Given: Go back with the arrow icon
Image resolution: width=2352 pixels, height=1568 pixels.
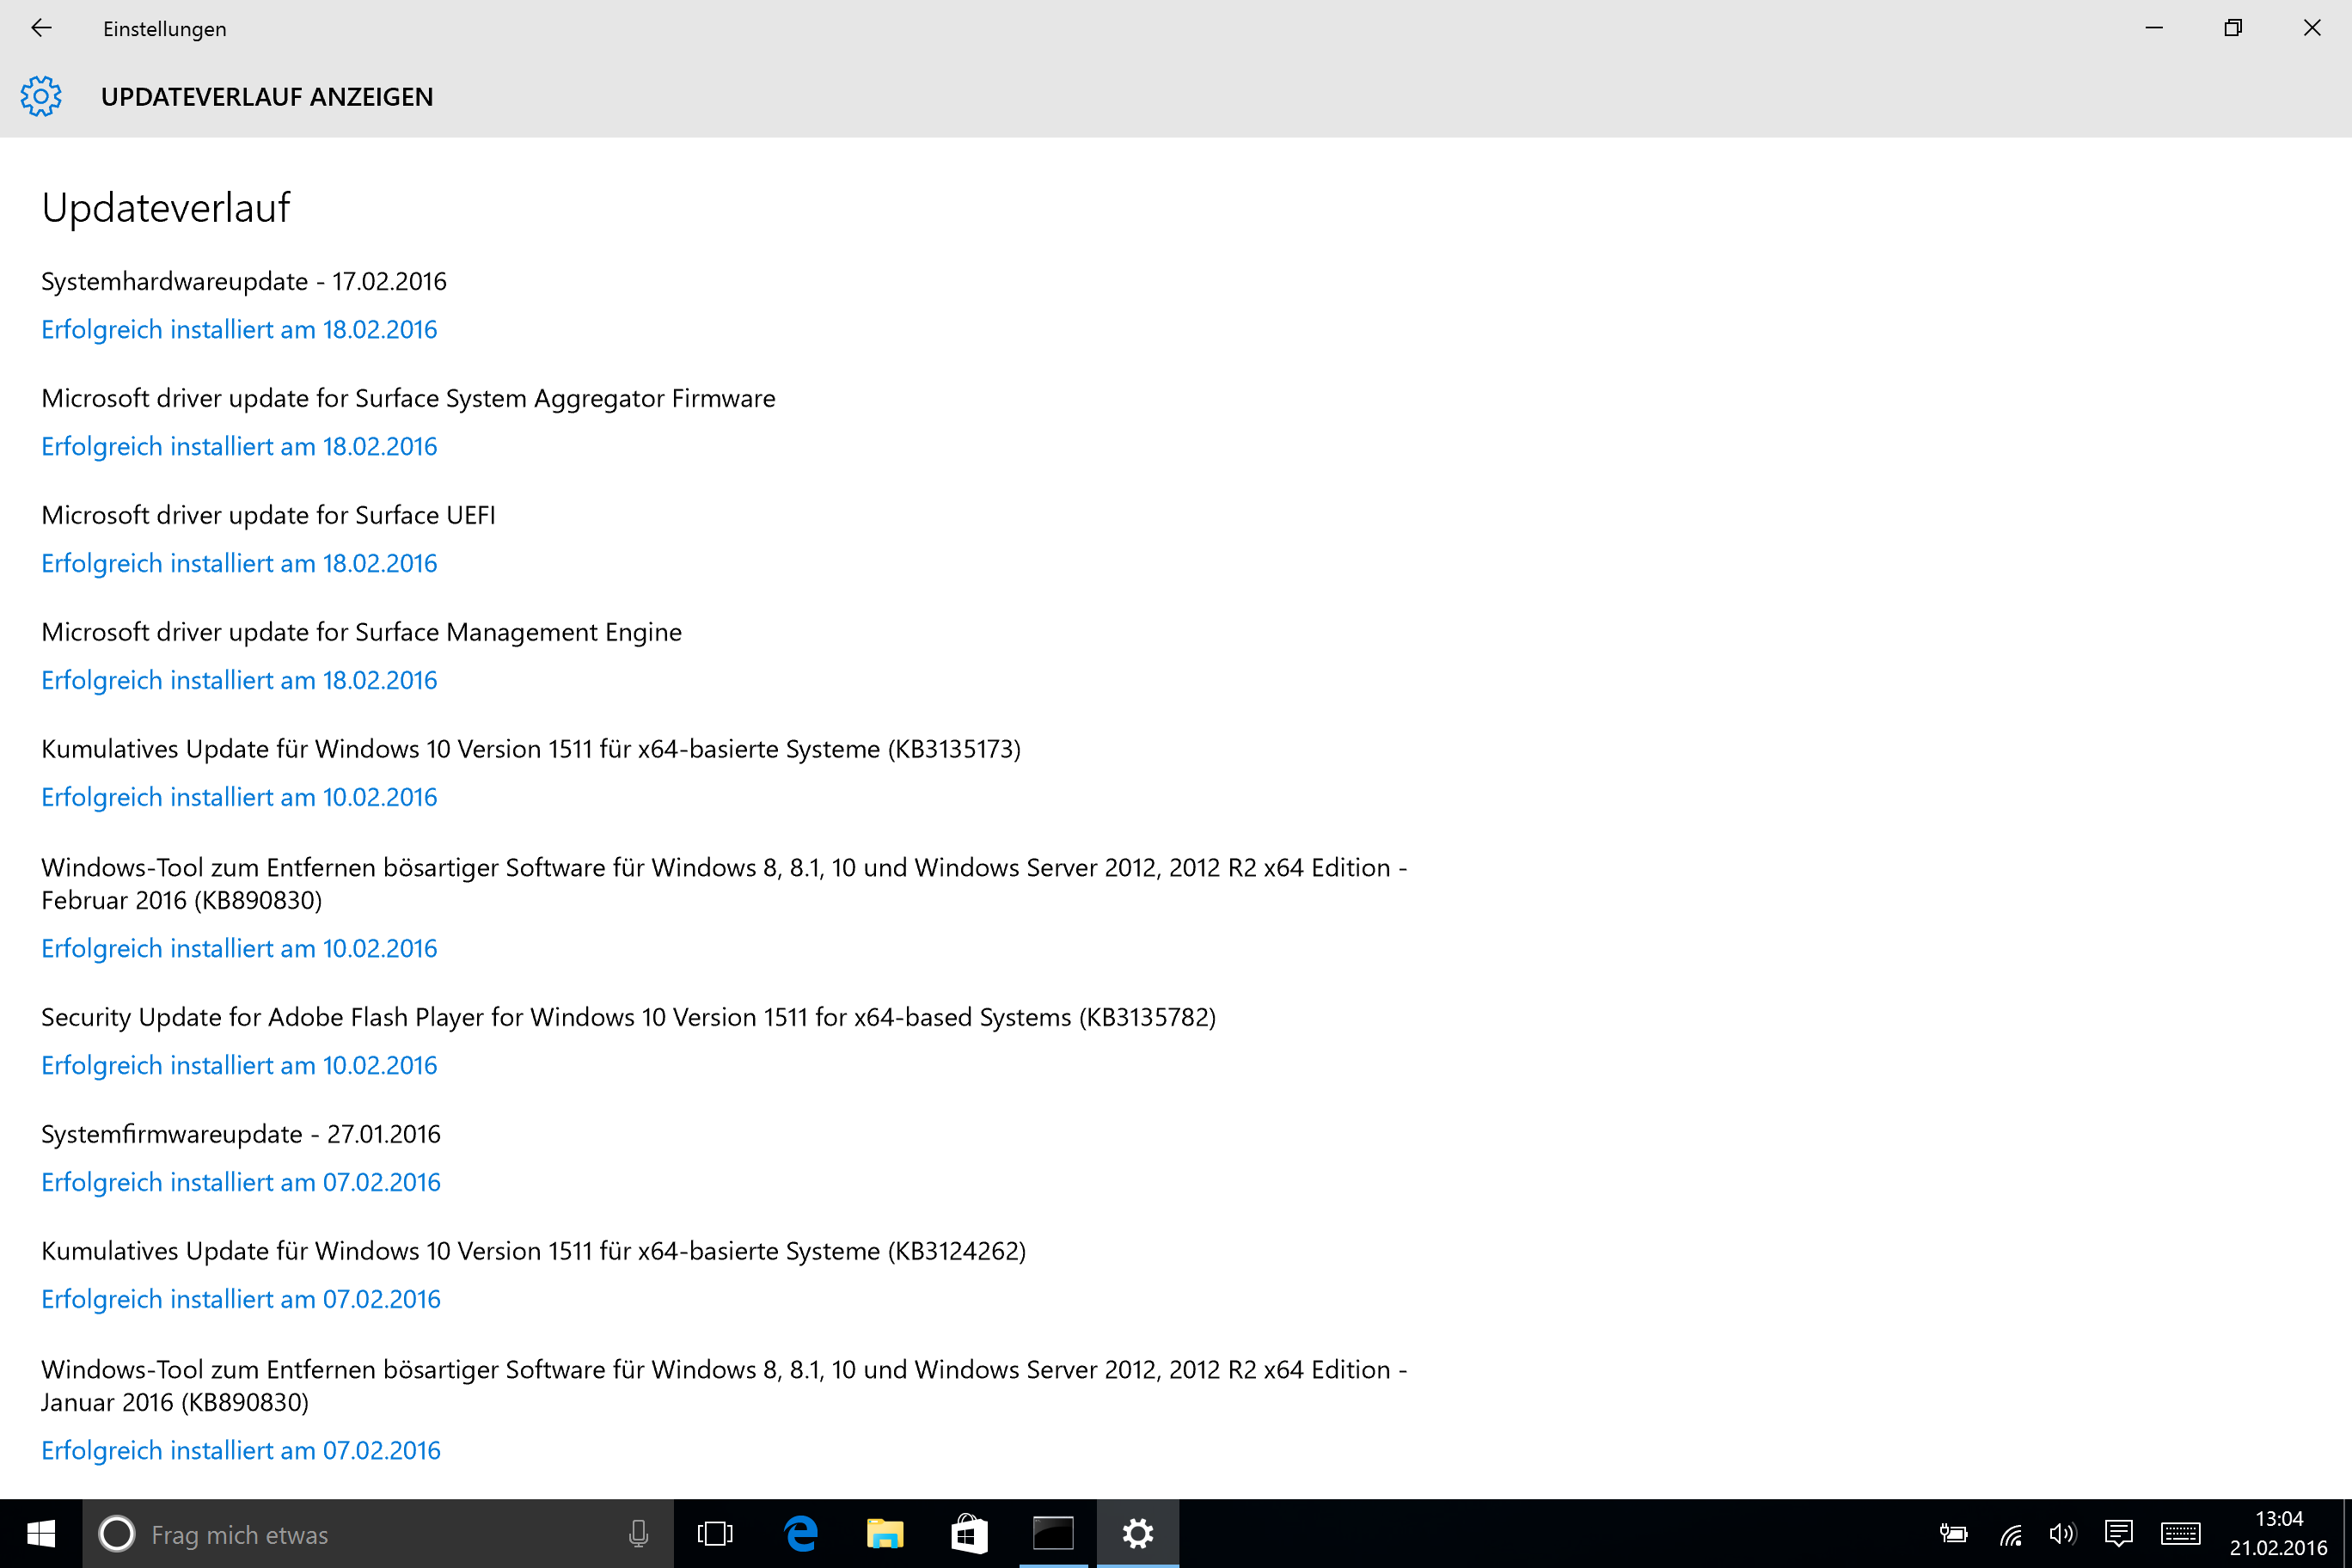Looking at the screenshot, I should (41, 28).
